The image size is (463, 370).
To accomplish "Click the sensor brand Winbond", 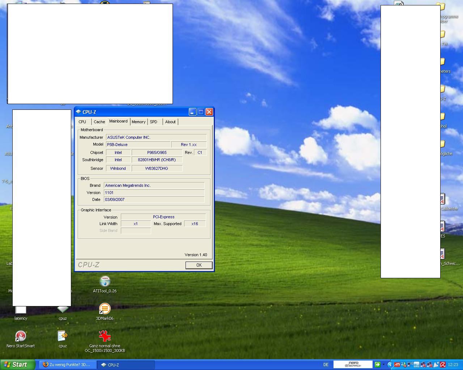I will (x=118, y=168).
